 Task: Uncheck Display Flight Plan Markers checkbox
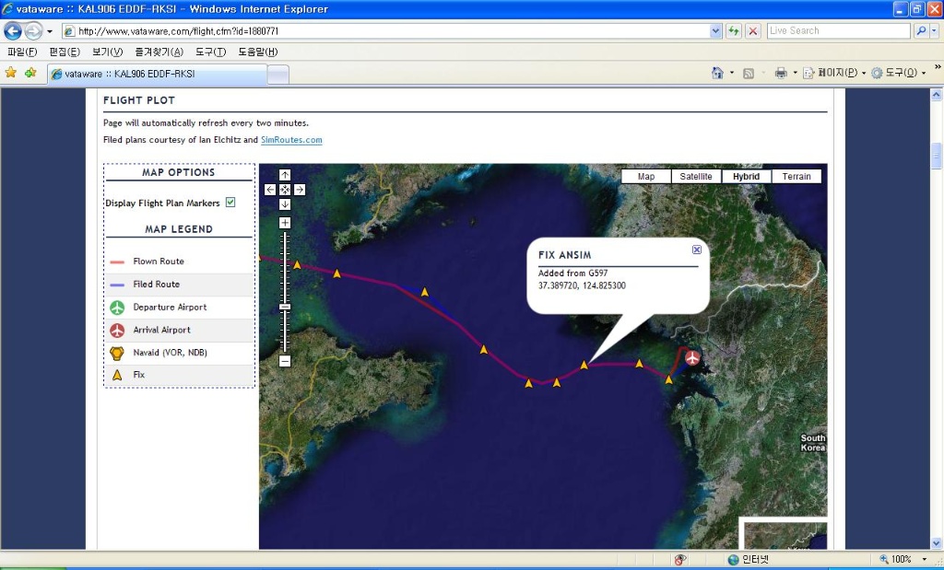click(x=230, y=203)
